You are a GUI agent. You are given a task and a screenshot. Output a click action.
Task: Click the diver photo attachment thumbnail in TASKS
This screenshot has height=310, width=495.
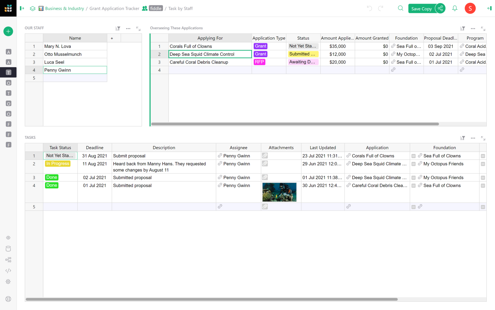[279, 192]
